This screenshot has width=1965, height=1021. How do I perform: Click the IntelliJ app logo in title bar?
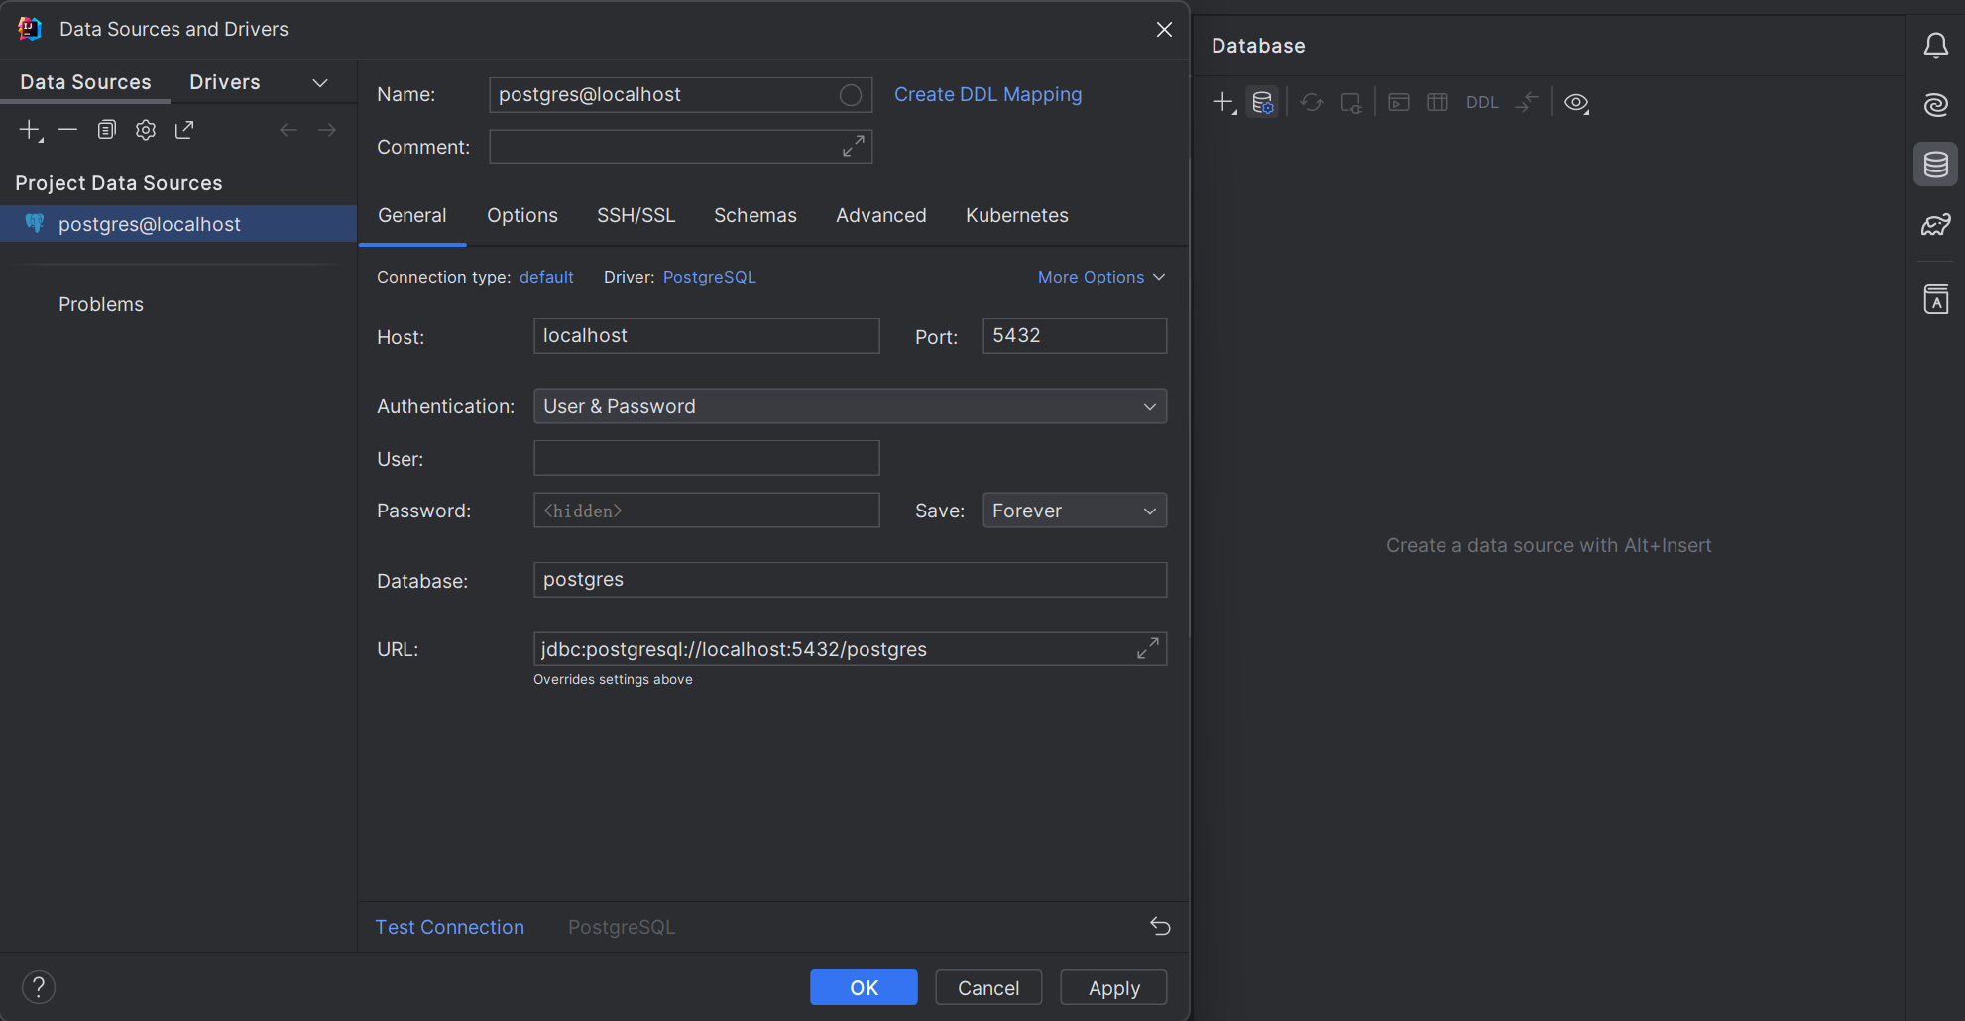[30, 29]
